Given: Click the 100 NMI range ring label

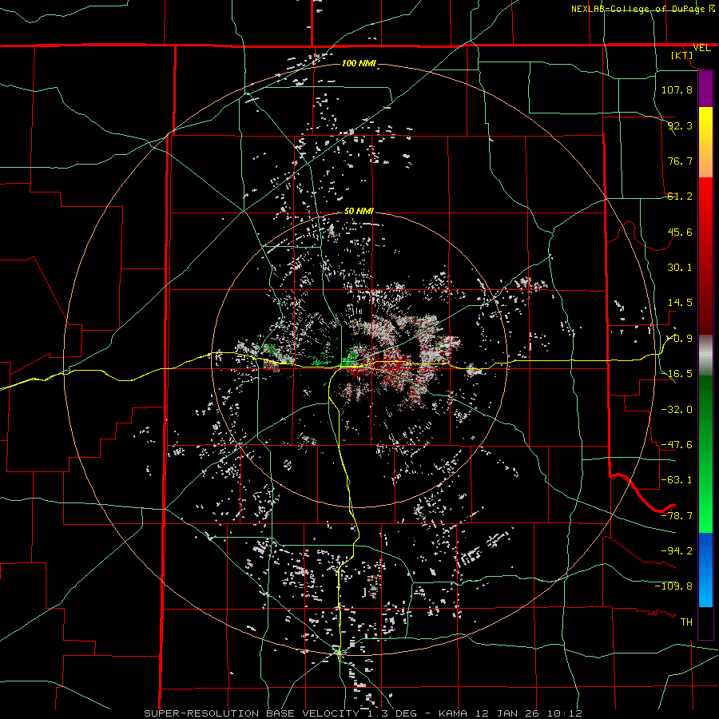Looking at the screenshot, I should tap(359, 63).
